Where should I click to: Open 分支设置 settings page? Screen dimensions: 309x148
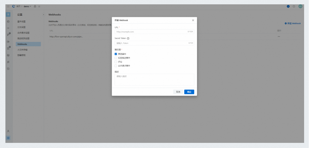click(x=21, y=27)
